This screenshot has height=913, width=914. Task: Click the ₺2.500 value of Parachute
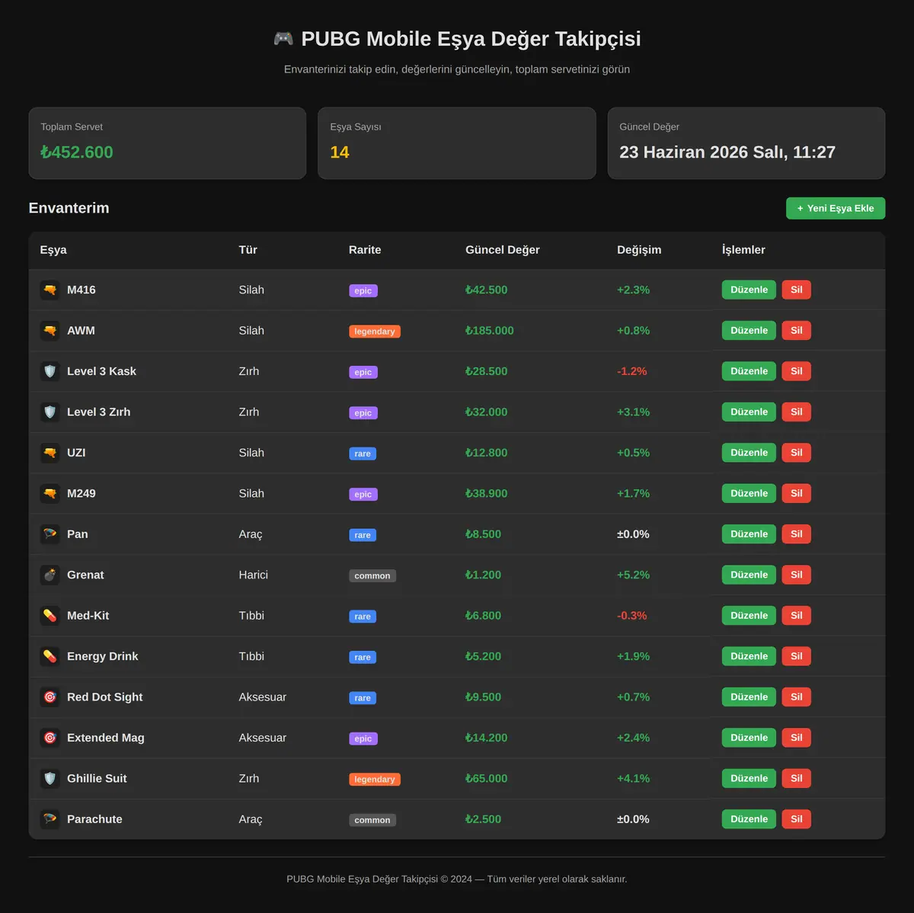pyautogui.click(x=484, y=819)
